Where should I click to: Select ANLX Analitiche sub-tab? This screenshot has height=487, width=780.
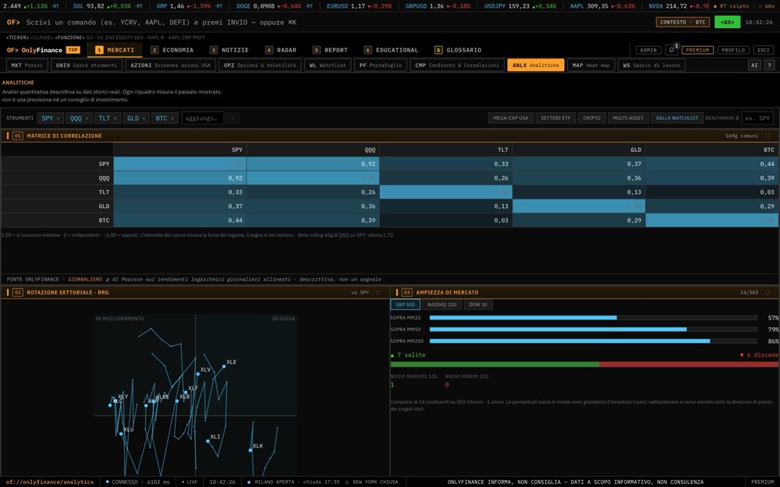click(536, 65)
